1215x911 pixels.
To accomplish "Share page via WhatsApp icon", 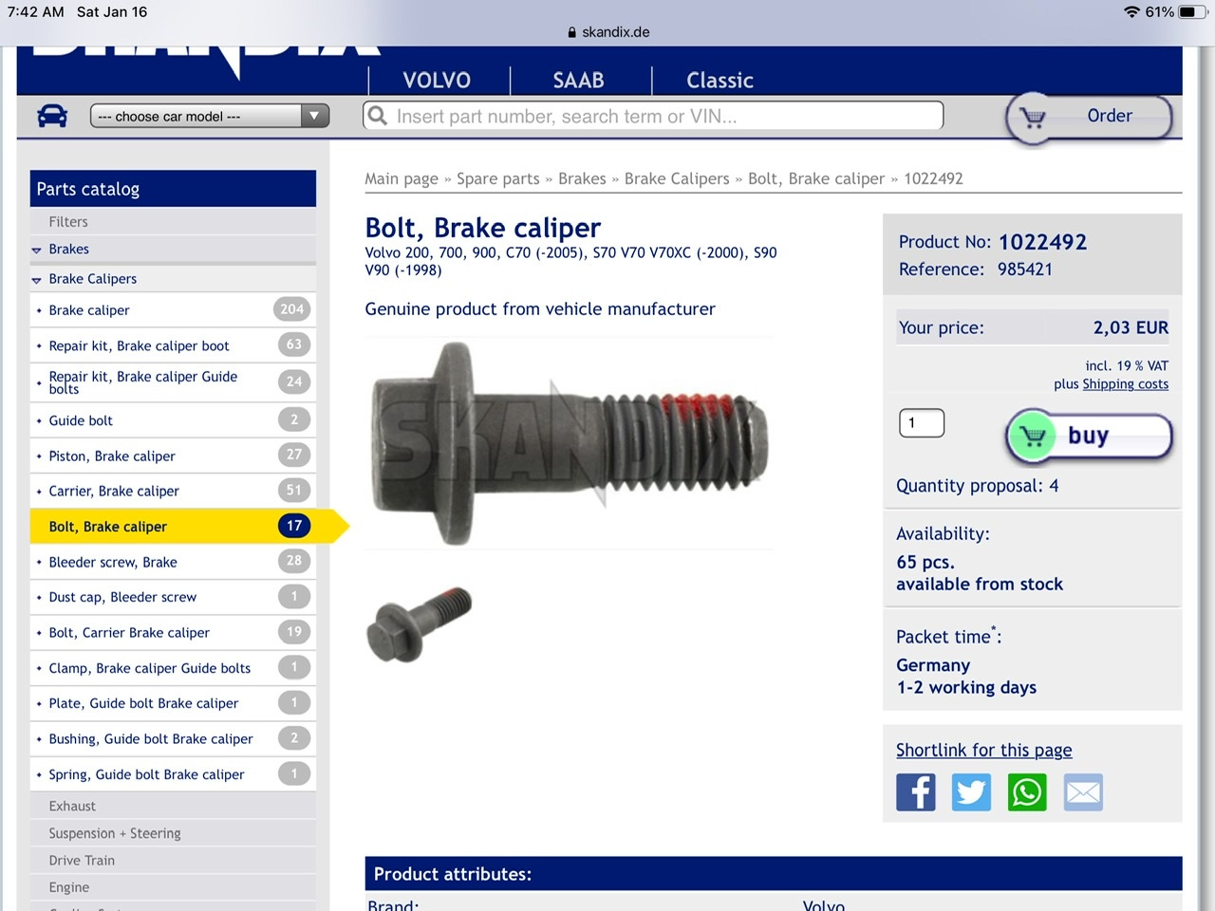I will [1027, 791].
